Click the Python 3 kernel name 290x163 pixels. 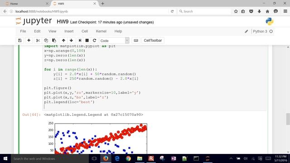pyautogui.click(x=260, y=31)
